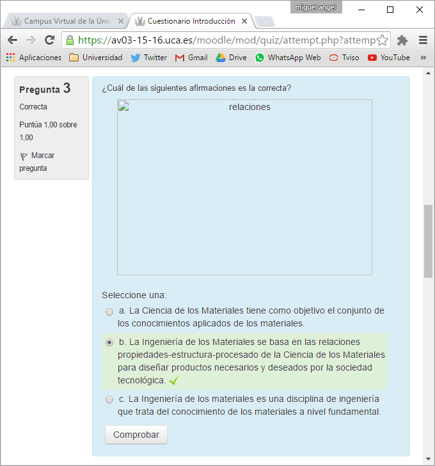Bookmark this page with star icon
Viewport: 435px width, 466px height.
(382, 40)
